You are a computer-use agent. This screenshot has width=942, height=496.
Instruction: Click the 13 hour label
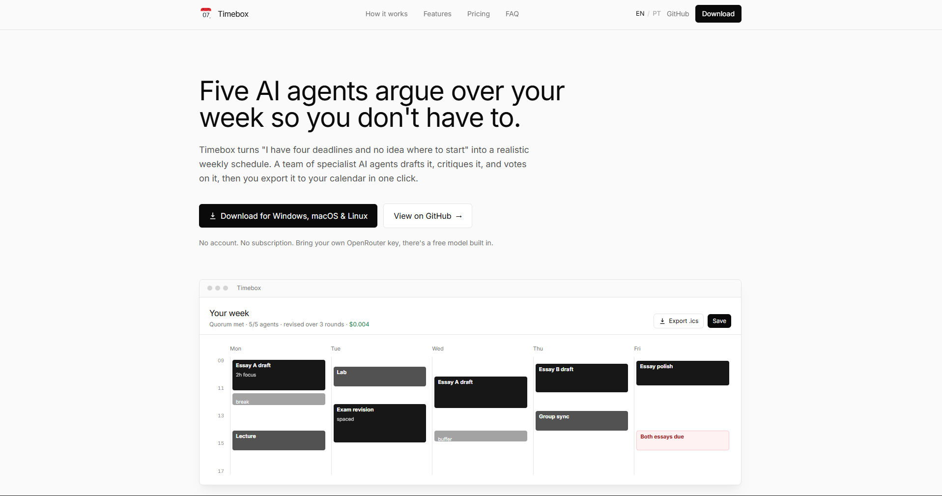[221, 415]
